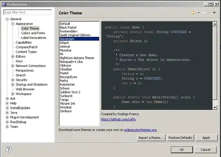Select Compare/Patch in the tree
This screenshot has height=157, width=221.
pos(27,47)
